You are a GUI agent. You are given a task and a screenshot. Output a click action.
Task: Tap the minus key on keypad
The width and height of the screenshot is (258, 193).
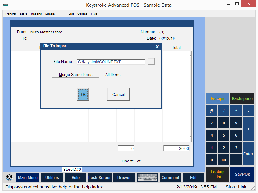[x=248, y=111]
